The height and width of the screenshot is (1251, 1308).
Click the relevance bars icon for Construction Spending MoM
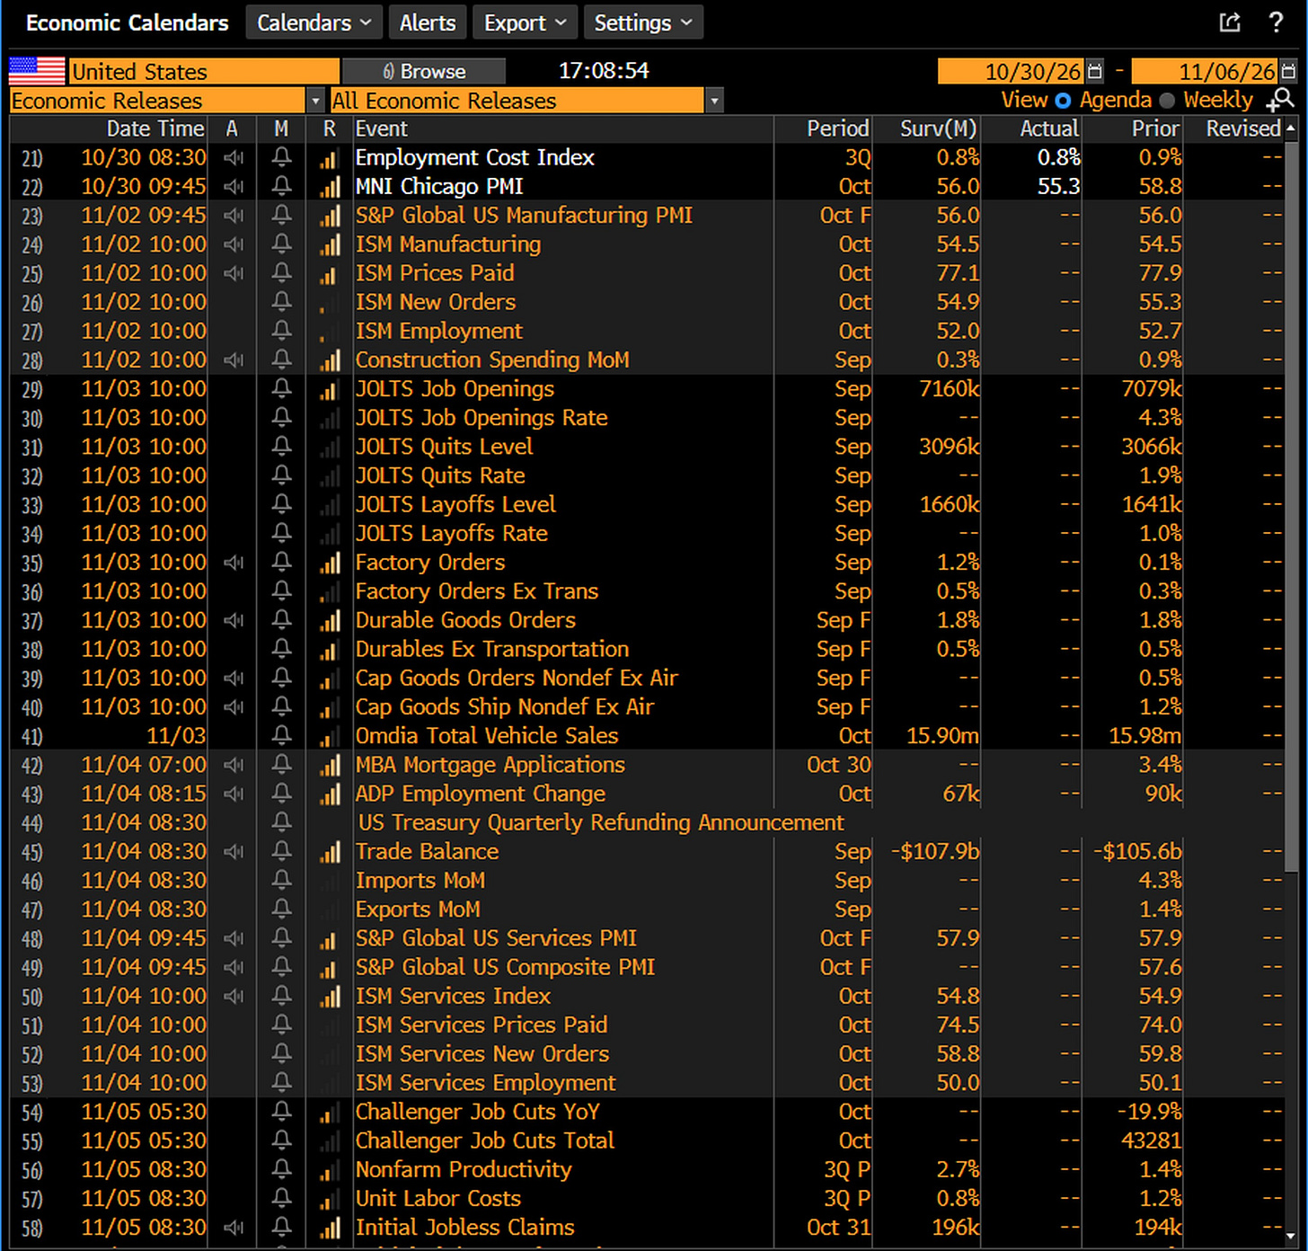tap(330, 360)
